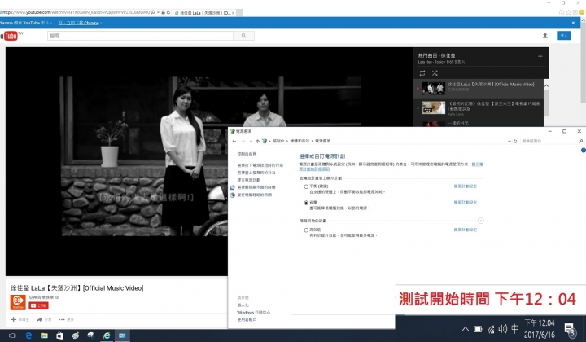Close the blue Chrome promotion banner
This screenshot has width=586, height=342.
pos(573,23)
